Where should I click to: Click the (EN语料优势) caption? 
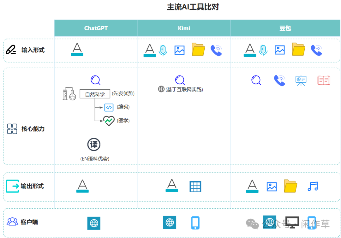[95, 159]
